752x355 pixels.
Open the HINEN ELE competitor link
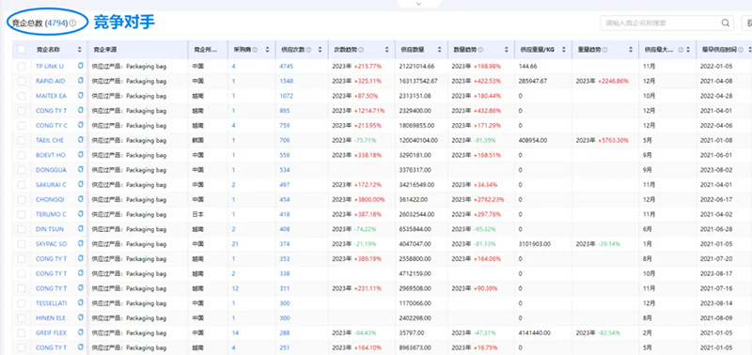[51, 318]
